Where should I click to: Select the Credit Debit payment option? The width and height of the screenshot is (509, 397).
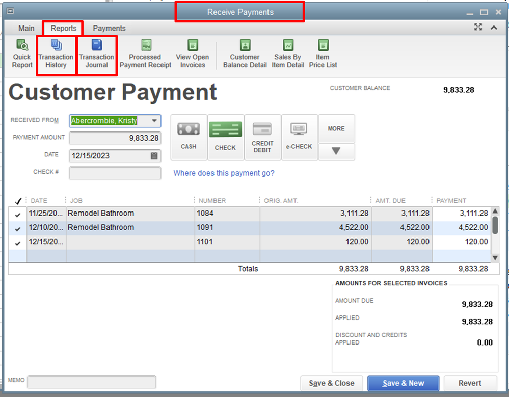tap(262, 136)
